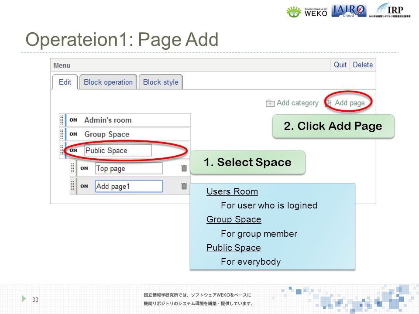Viewport: 419px width, 314px height.
Task: Click the Add page1 name field
Action: [x=129, y=186]
